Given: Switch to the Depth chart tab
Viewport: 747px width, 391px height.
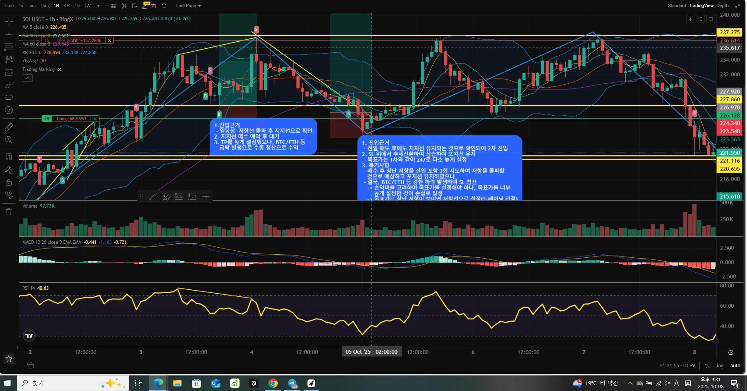Looking at the screenshot, I should [x=722, y=5].
